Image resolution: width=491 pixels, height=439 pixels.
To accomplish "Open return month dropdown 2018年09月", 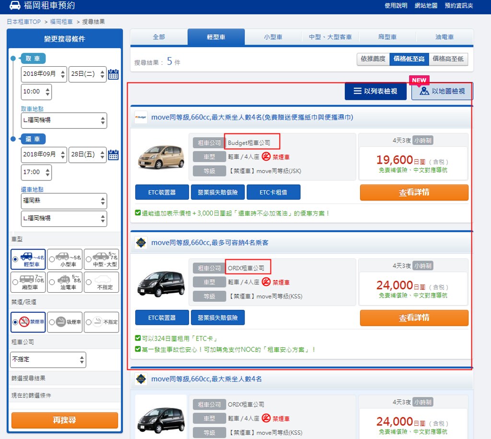I will pos(44,155).
